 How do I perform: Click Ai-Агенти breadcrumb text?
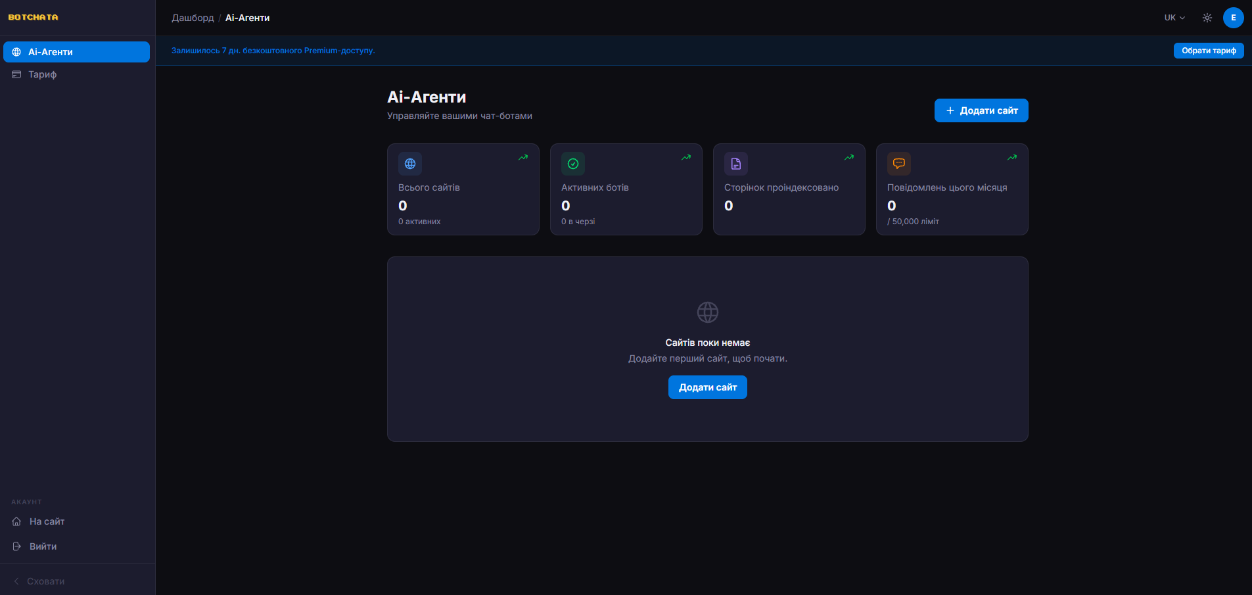(247, 18)
